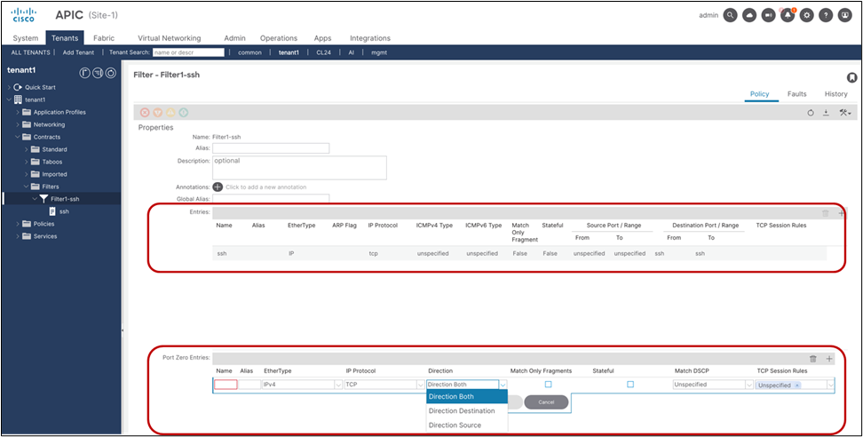Click the major faults orange icon
The image size is (863, 437).
click(x=157, y=112)
